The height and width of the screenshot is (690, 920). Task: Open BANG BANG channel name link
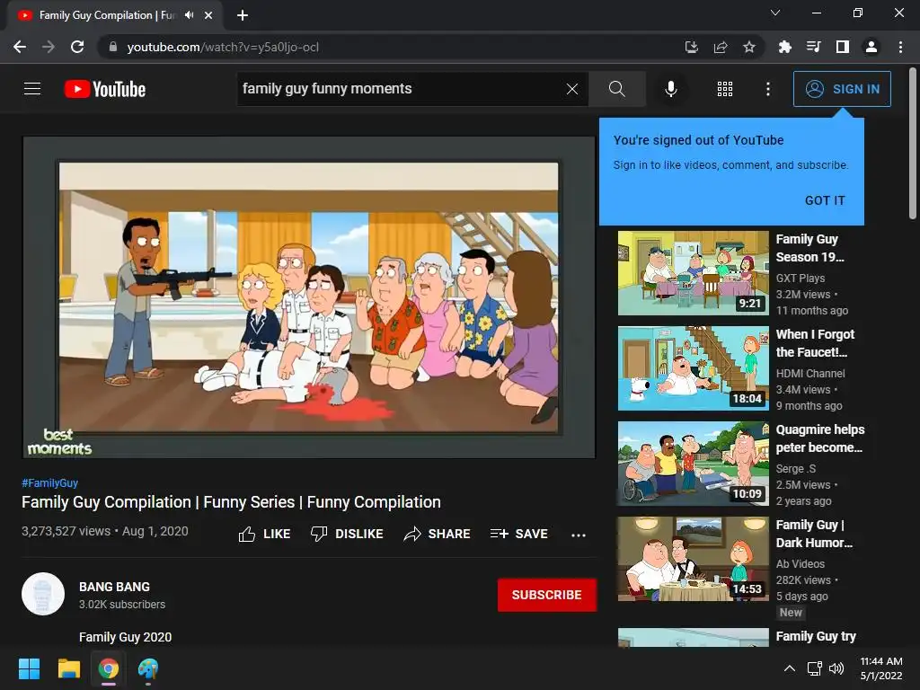pyautogui.click(x=114, y=587)
